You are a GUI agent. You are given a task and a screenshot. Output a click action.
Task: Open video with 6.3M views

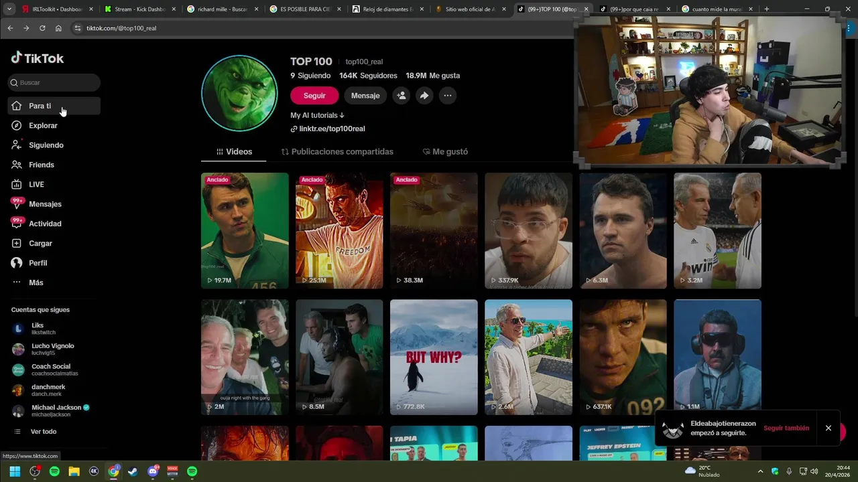point(623,231)
